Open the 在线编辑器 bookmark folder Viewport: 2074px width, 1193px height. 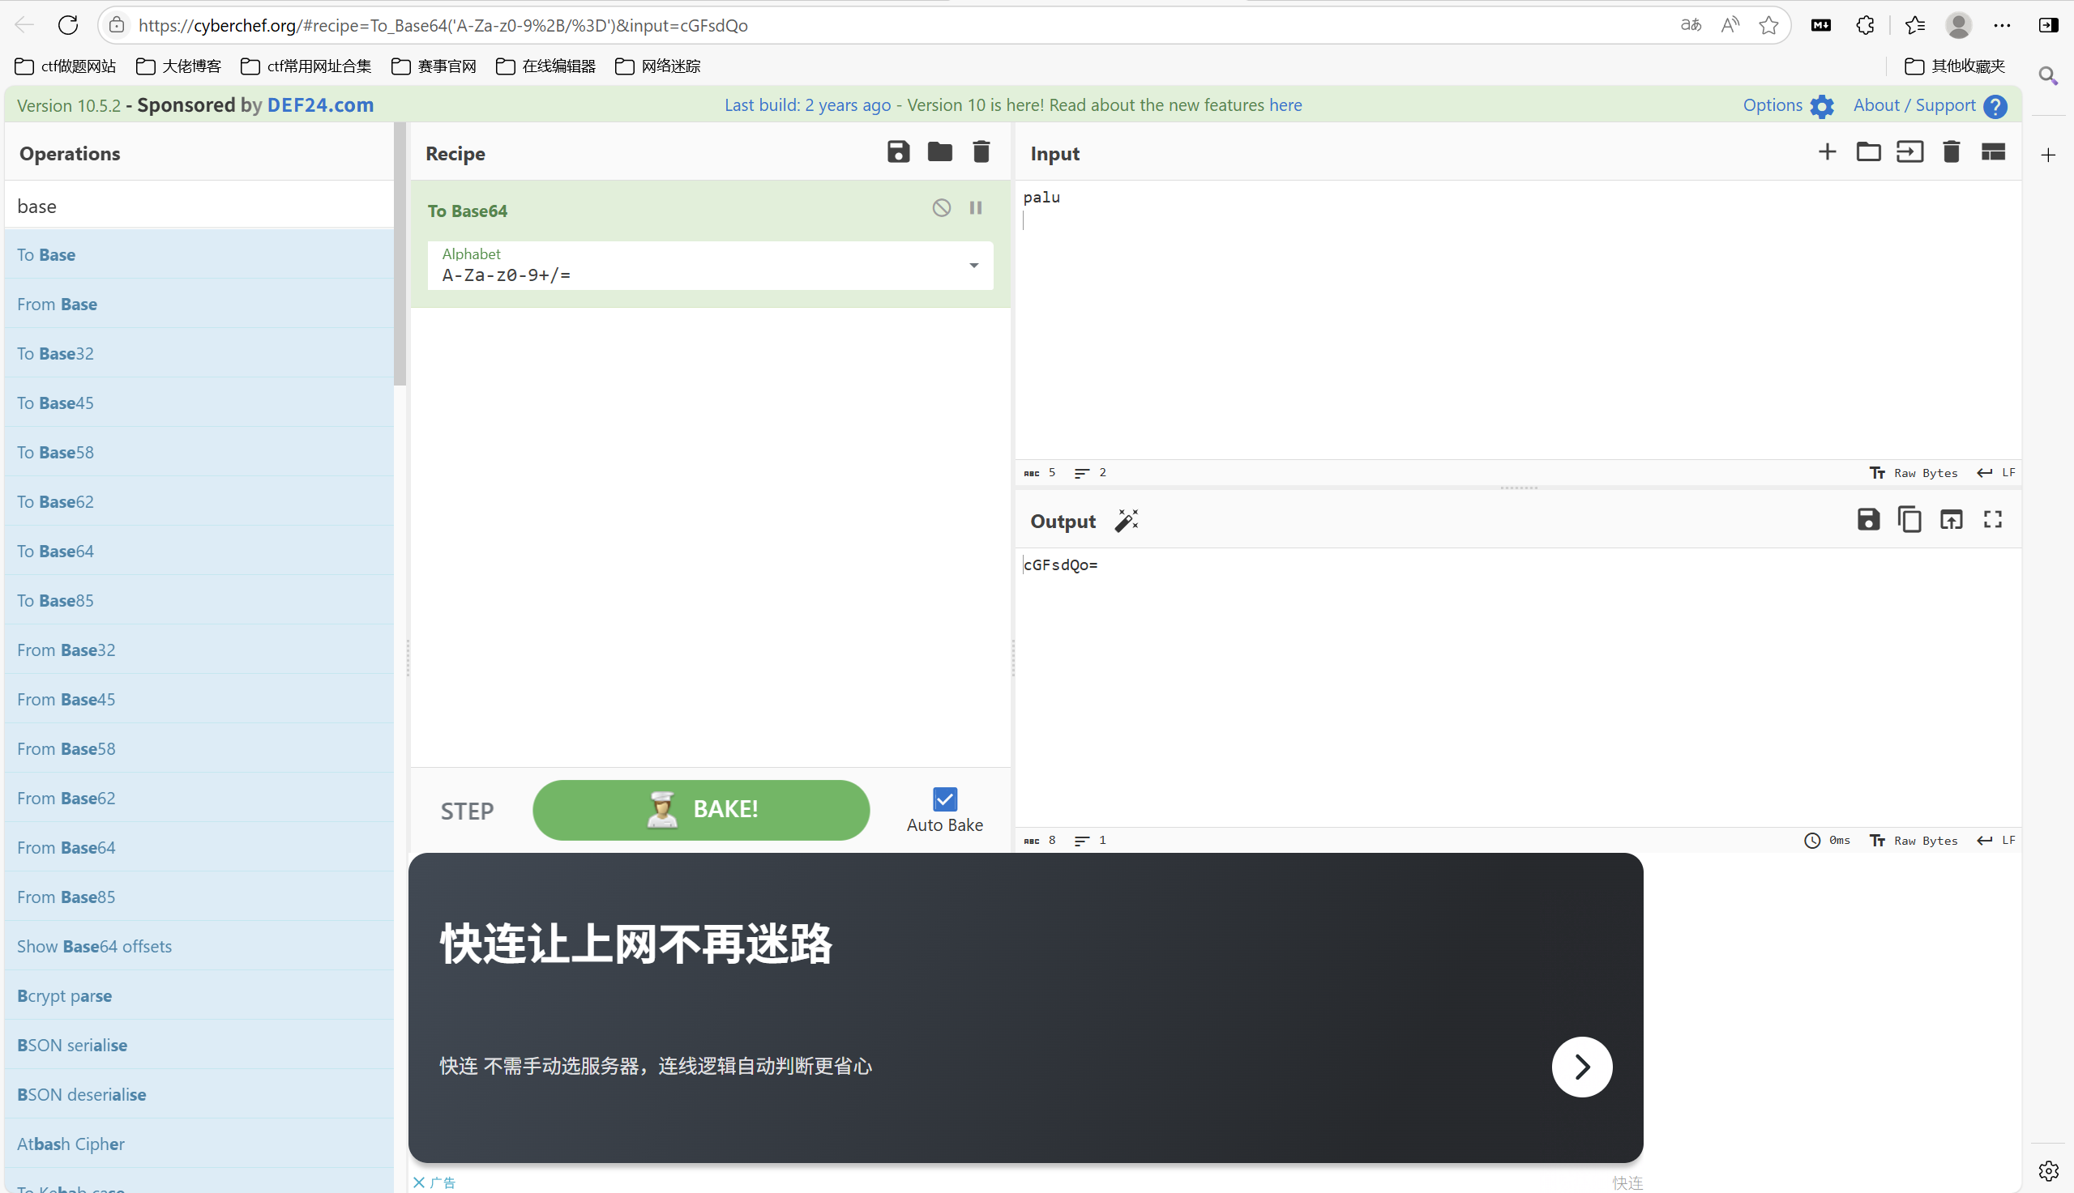pos(546,66)
